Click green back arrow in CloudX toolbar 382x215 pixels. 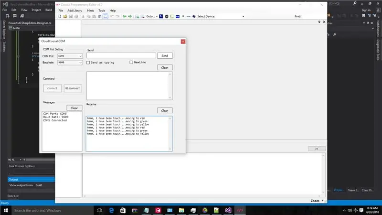pyautogui.click(x=125, y=16)
